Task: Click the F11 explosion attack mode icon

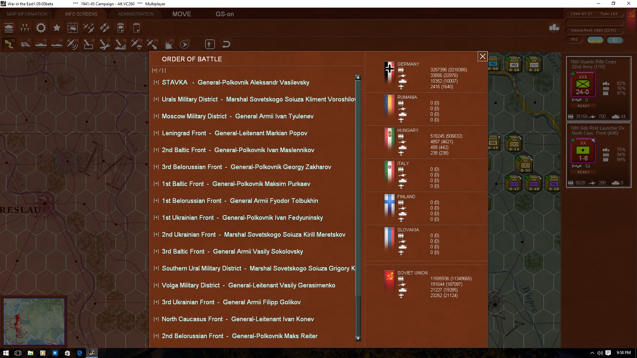Action: (169, 44)
